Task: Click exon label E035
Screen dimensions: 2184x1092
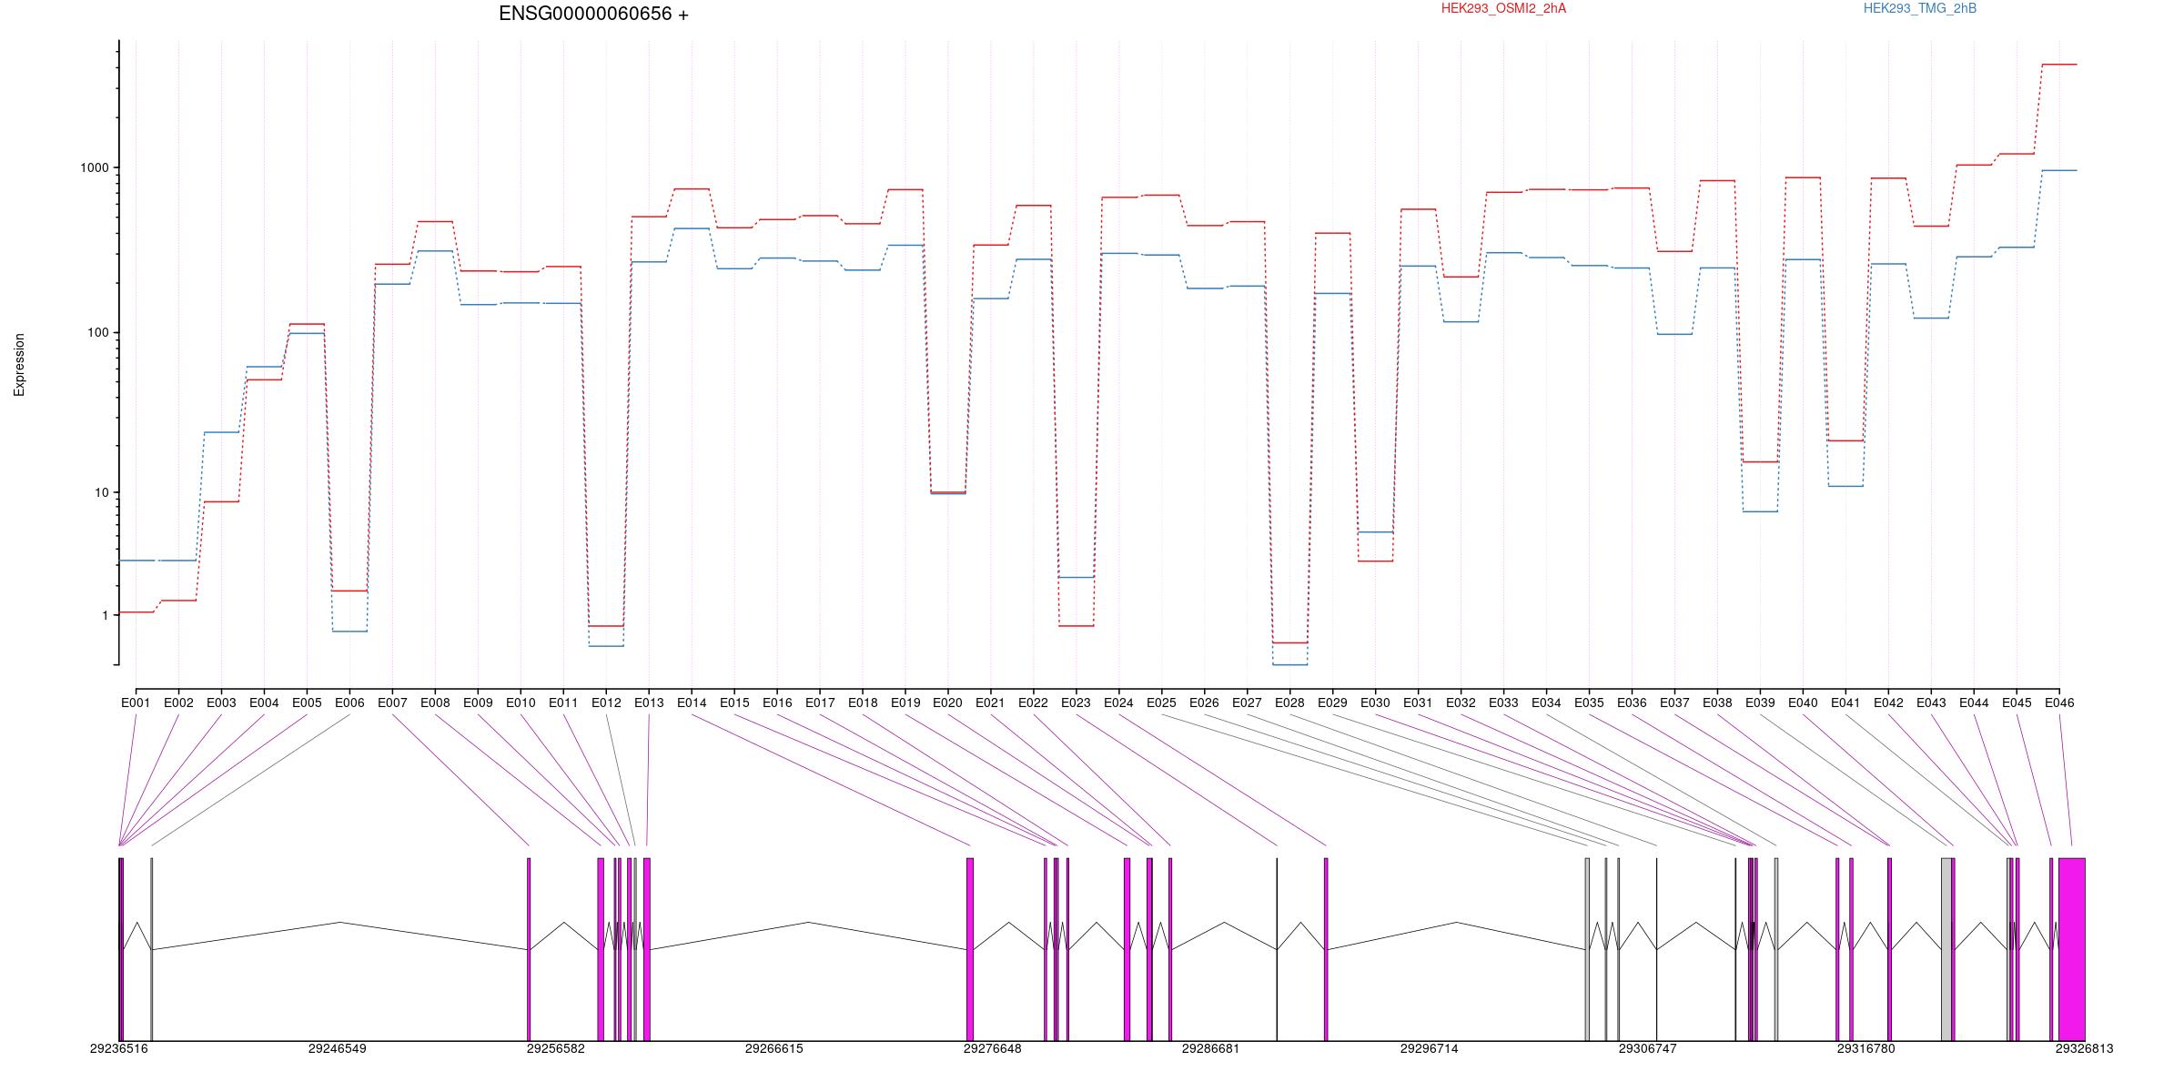Action: point(1589,703)
